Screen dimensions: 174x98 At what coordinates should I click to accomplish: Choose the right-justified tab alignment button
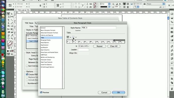[x=73, y=37]
